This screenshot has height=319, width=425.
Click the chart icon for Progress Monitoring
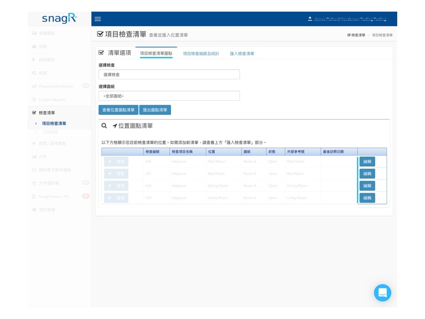34,86
